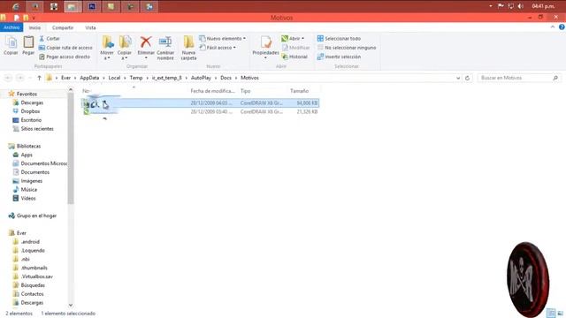Open the Propiedades icon

coord(265,42)
